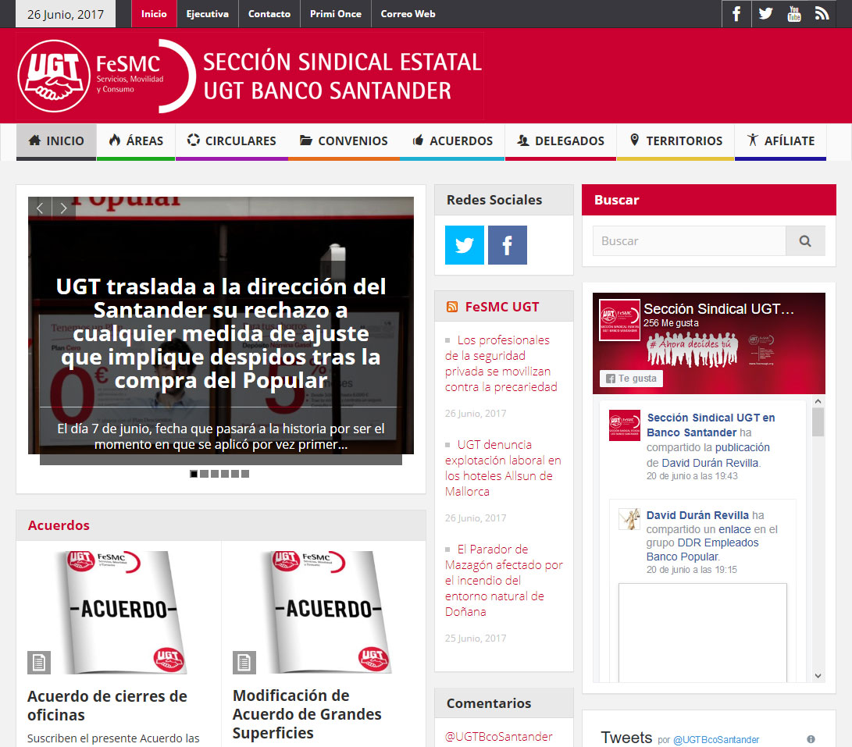852x747 pixels.
Task: Click the blue Twitter button under Redes Sociales
Action: [x=465, y=245]
